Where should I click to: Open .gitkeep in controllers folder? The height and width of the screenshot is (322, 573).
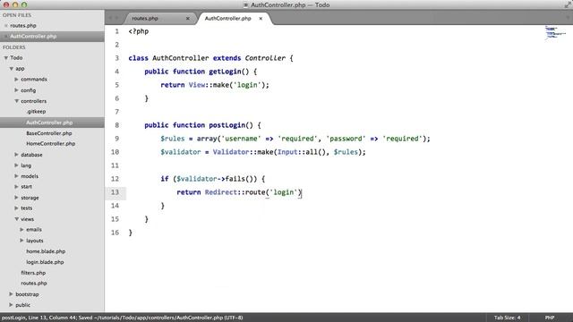[x=36, y=112]
